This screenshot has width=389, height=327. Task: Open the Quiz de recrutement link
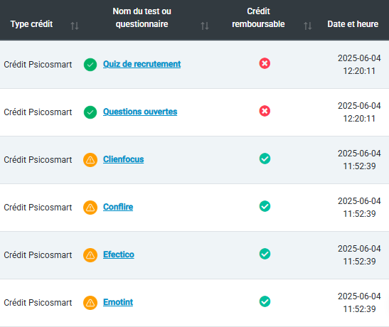142,64
